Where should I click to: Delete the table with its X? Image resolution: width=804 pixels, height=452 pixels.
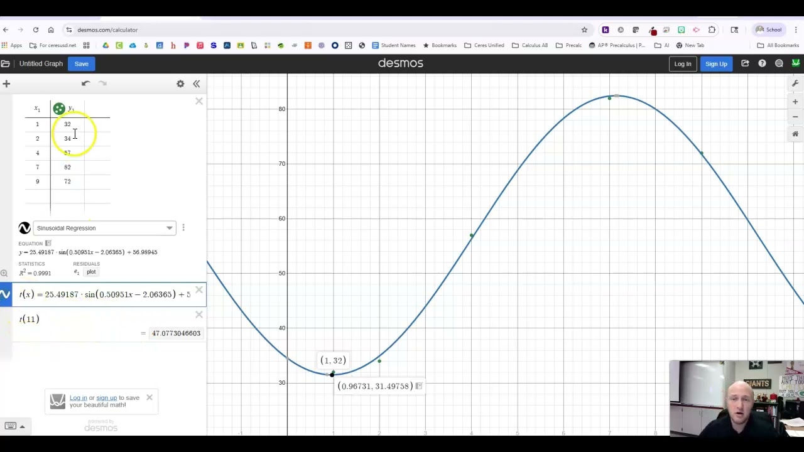coord(199,101)
